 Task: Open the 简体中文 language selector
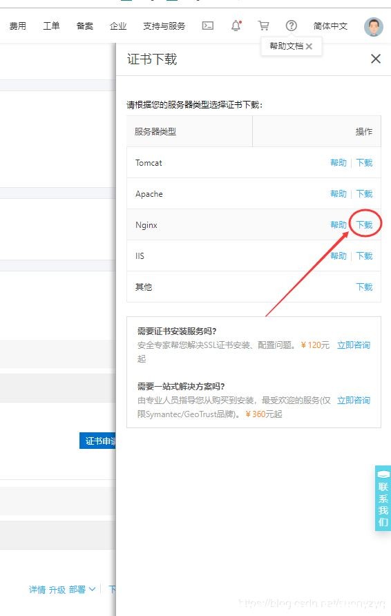[x=330, y=26]
